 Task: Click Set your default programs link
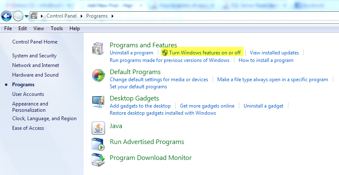click(139, 87)
